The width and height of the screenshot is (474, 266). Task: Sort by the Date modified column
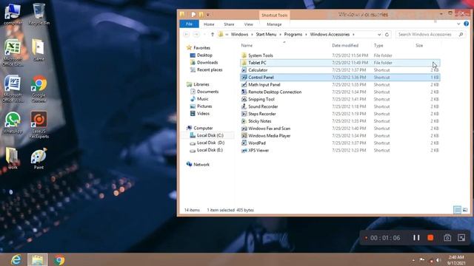345,45
